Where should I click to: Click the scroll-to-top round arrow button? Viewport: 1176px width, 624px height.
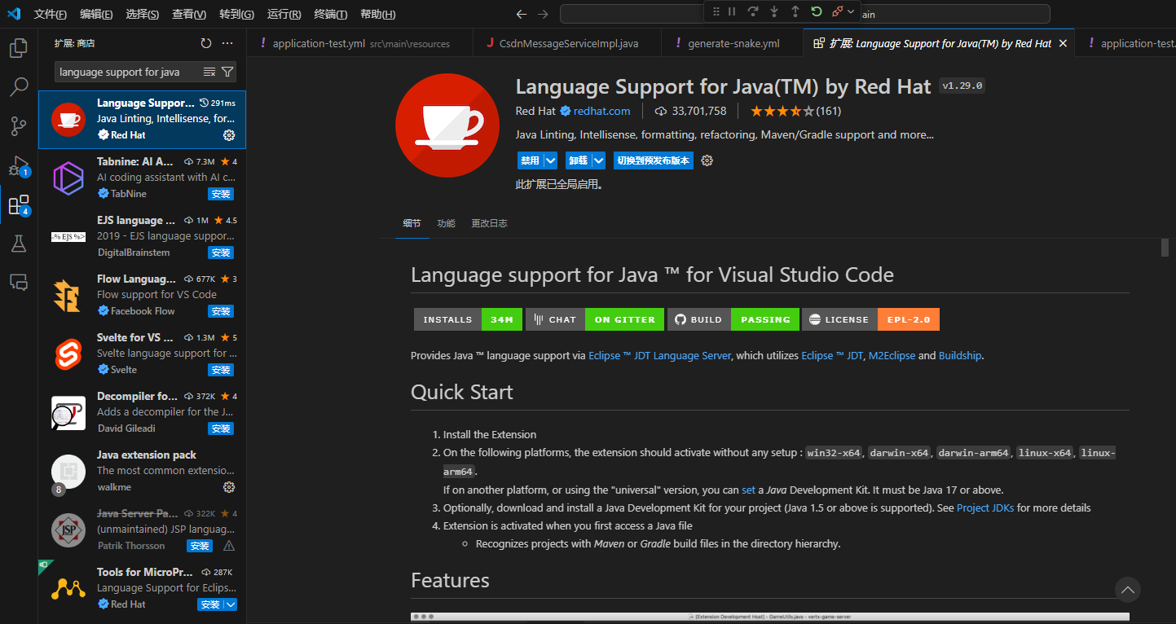point(1128,590)
